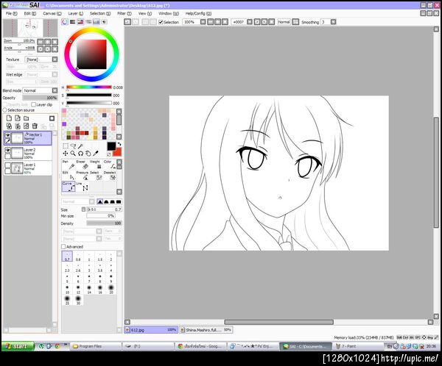The width and height of the screenshot is (442, 366).
Task: Open the rotation angle dropdown in toolbar
Action: click(250, 21)
